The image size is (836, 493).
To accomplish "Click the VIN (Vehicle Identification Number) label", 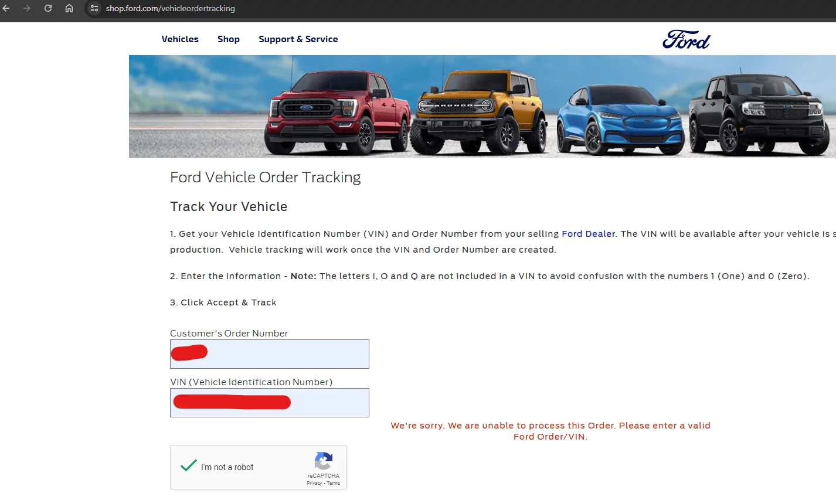I will tap(252, 382).
